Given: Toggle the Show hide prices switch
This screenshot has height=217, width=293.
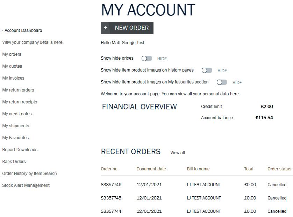Looking at the screenshot, I should (x=147, y=59).
